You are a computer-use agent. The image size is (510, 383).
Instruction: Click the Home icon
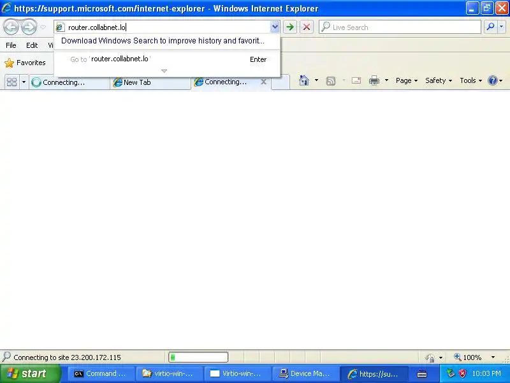pyautogui.click(x=304, y=80)
